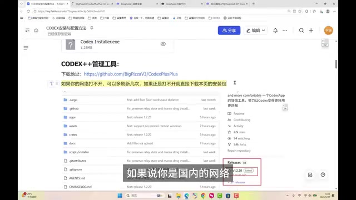Viewport: 356px width, 200px height.
Task: Click the floating thumbnail icon below the avatar
Action: click(325, 43)
